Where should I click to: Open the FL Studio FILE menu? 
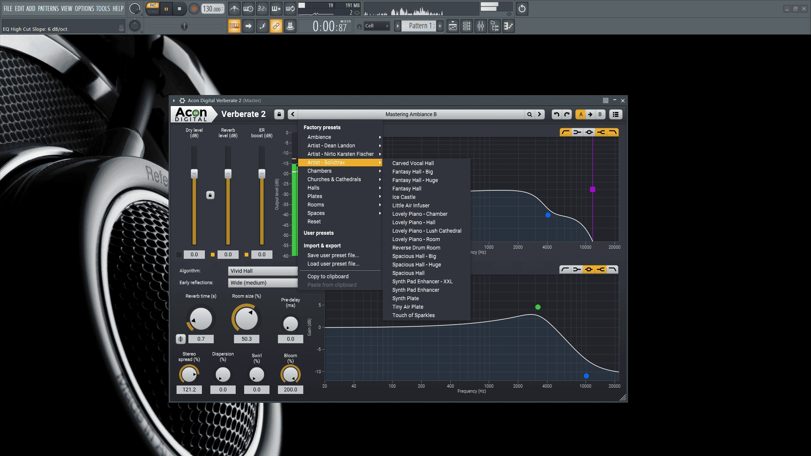pos(8,8)
